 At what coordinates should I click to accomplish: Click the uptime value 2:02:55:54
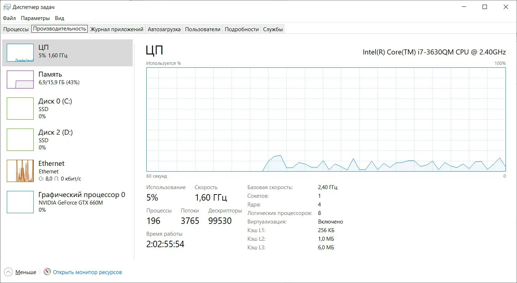165,244
